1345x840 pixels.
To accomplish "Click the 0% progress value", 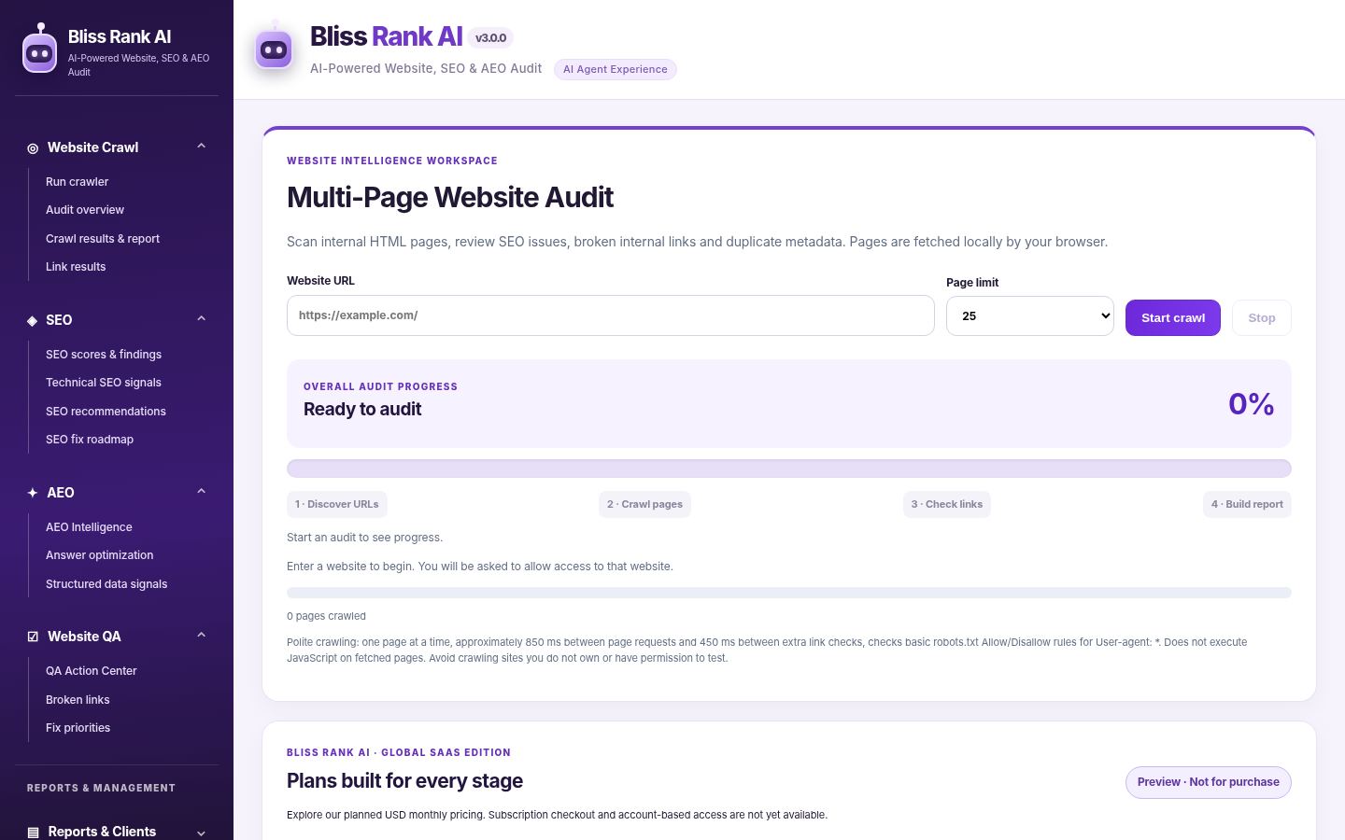I will coord(1251,404).
